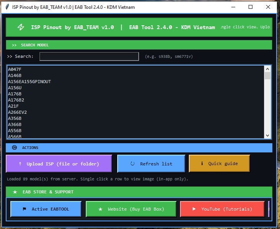The height and width of the screenshot is (229, 280).
Task: Click the model list scroll down arrow
Action: [268, 135]
